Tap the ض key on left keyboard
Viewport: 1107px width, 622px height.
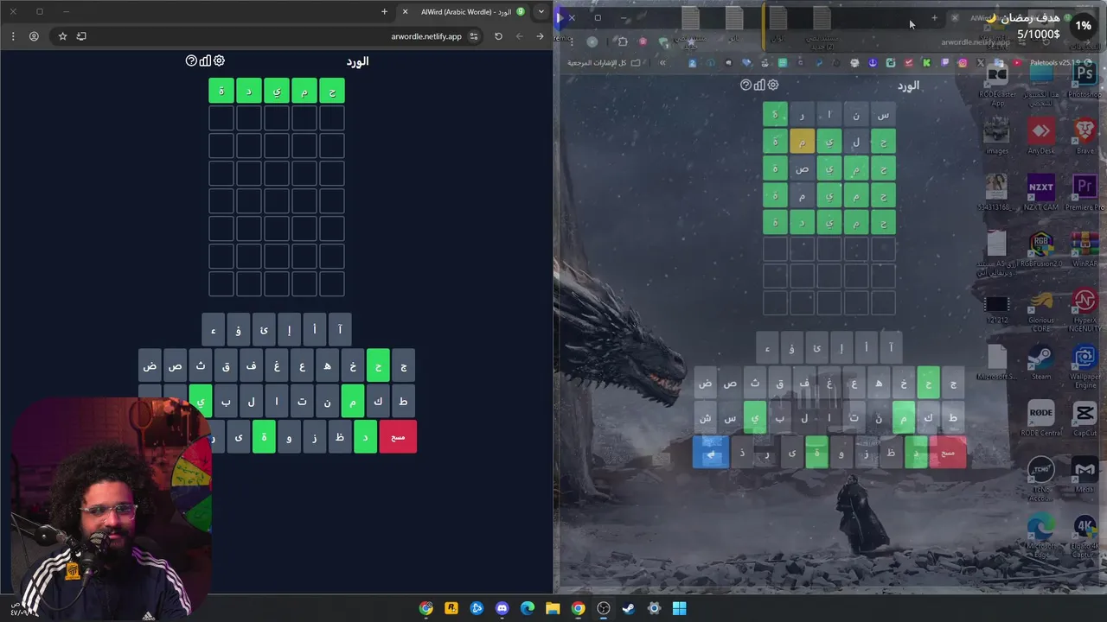point(150,366)
